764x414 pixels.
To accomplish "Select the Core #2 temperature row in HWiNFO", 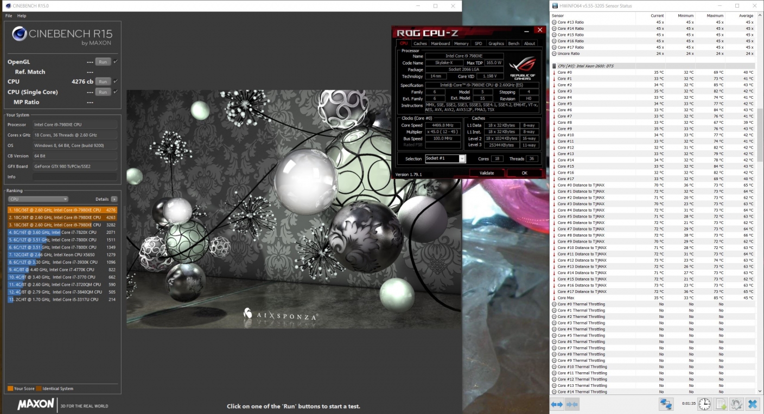I will [x=653, y=85].
